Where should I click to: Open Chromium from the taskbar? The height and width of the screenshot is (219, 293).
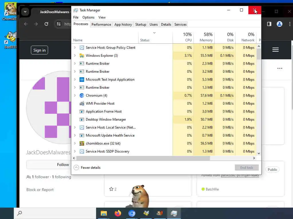pos(132,213)
